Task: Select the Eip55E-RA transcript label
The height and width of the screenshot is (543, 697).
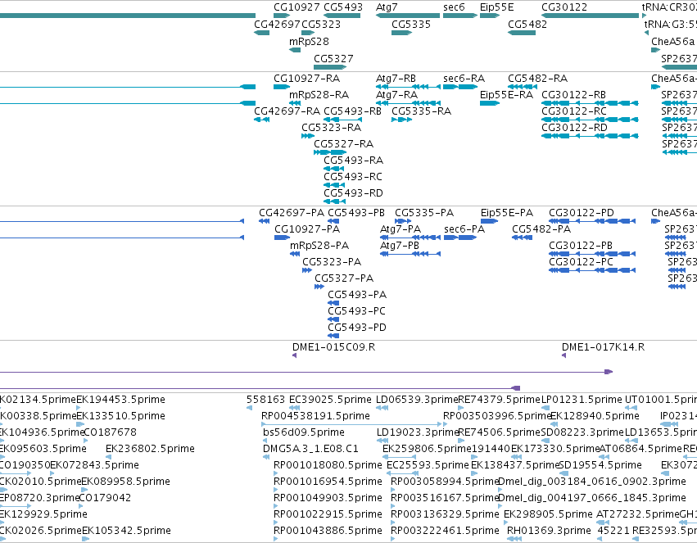Action: 506,95
